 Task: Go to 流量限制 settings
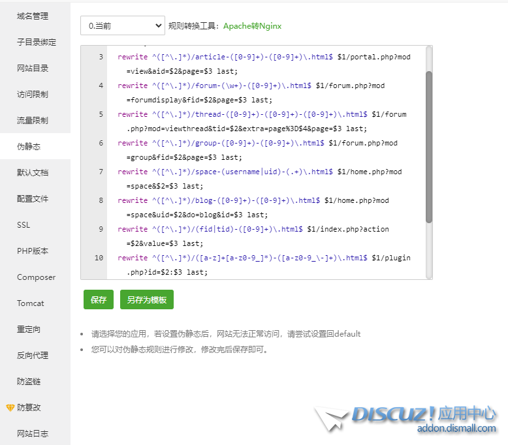(33, 121)
